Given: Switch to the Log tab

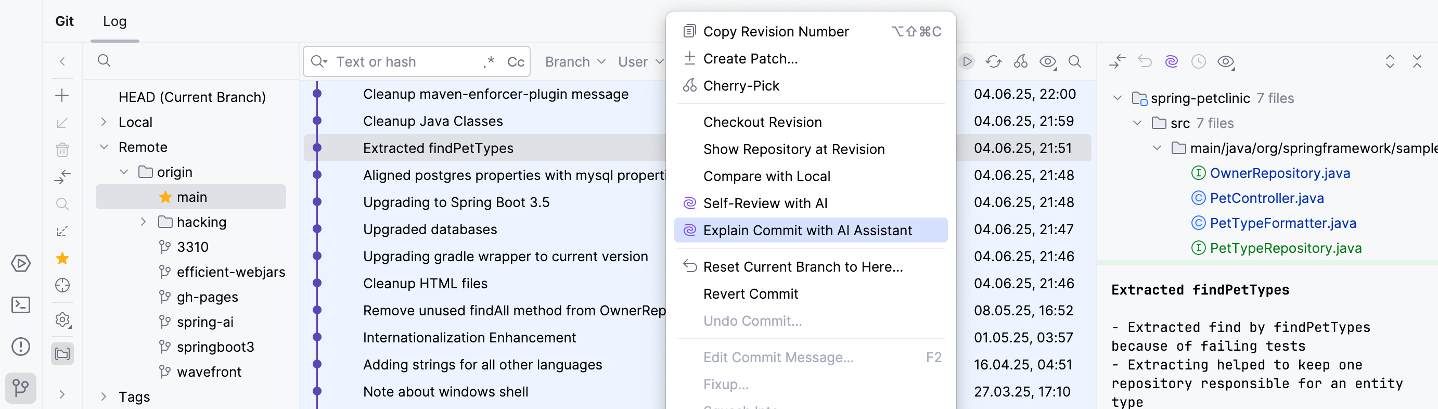Looking at the screenshot, I should coord(114,21).
